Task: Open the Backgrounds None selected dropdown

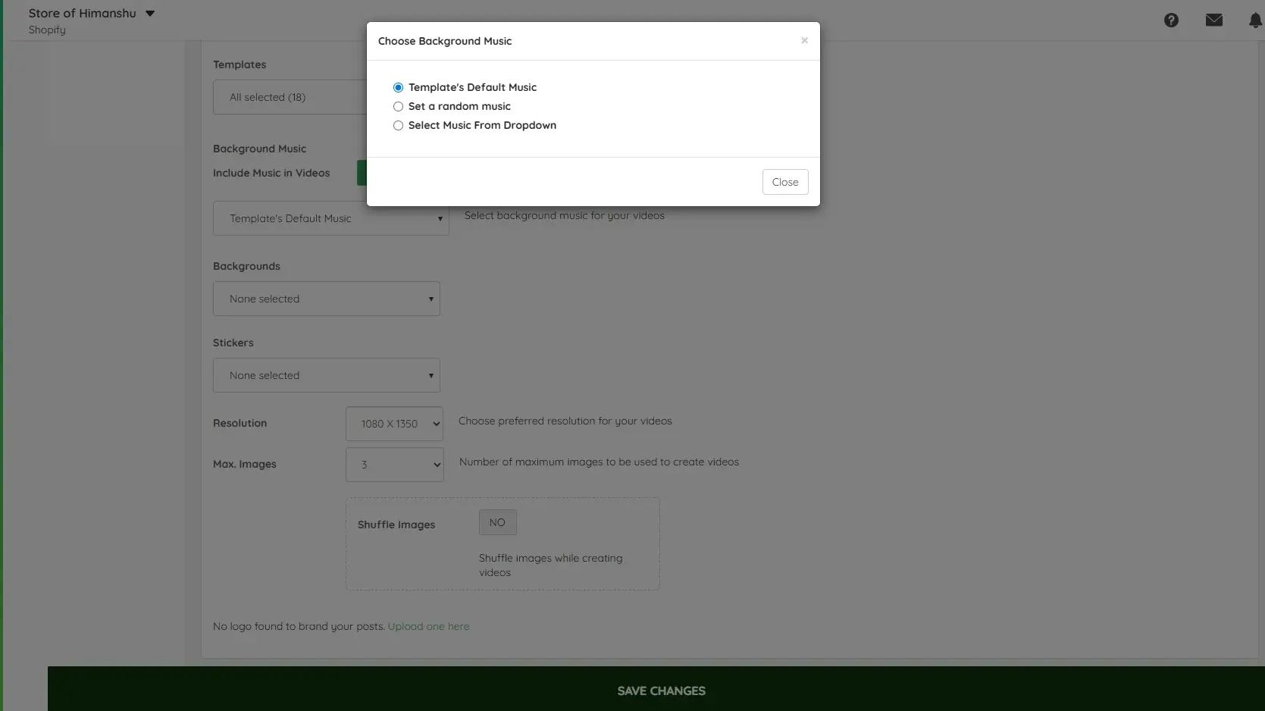Action: point(326,299)
